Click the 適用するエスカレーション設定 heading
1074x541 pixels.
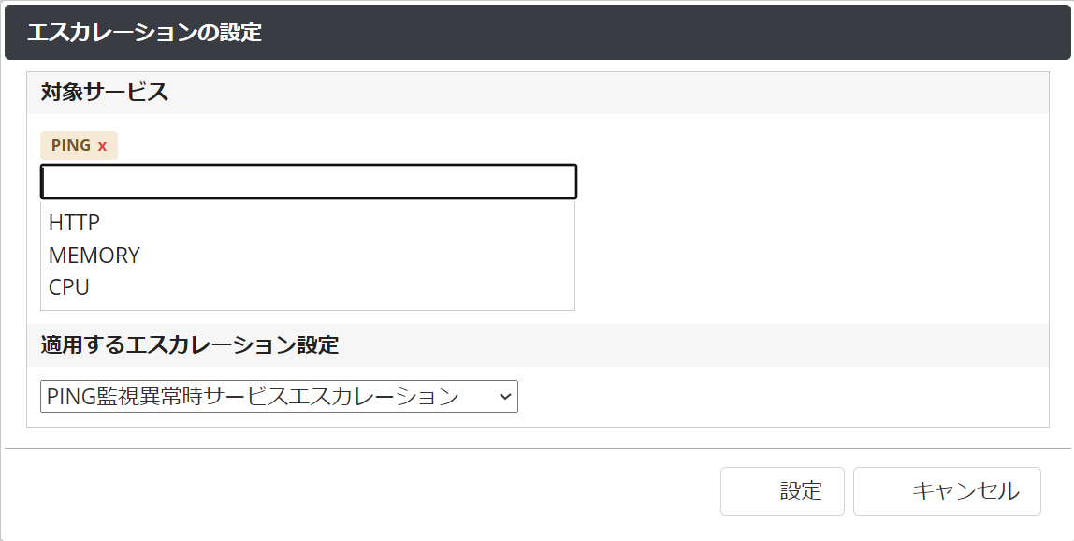190,345
